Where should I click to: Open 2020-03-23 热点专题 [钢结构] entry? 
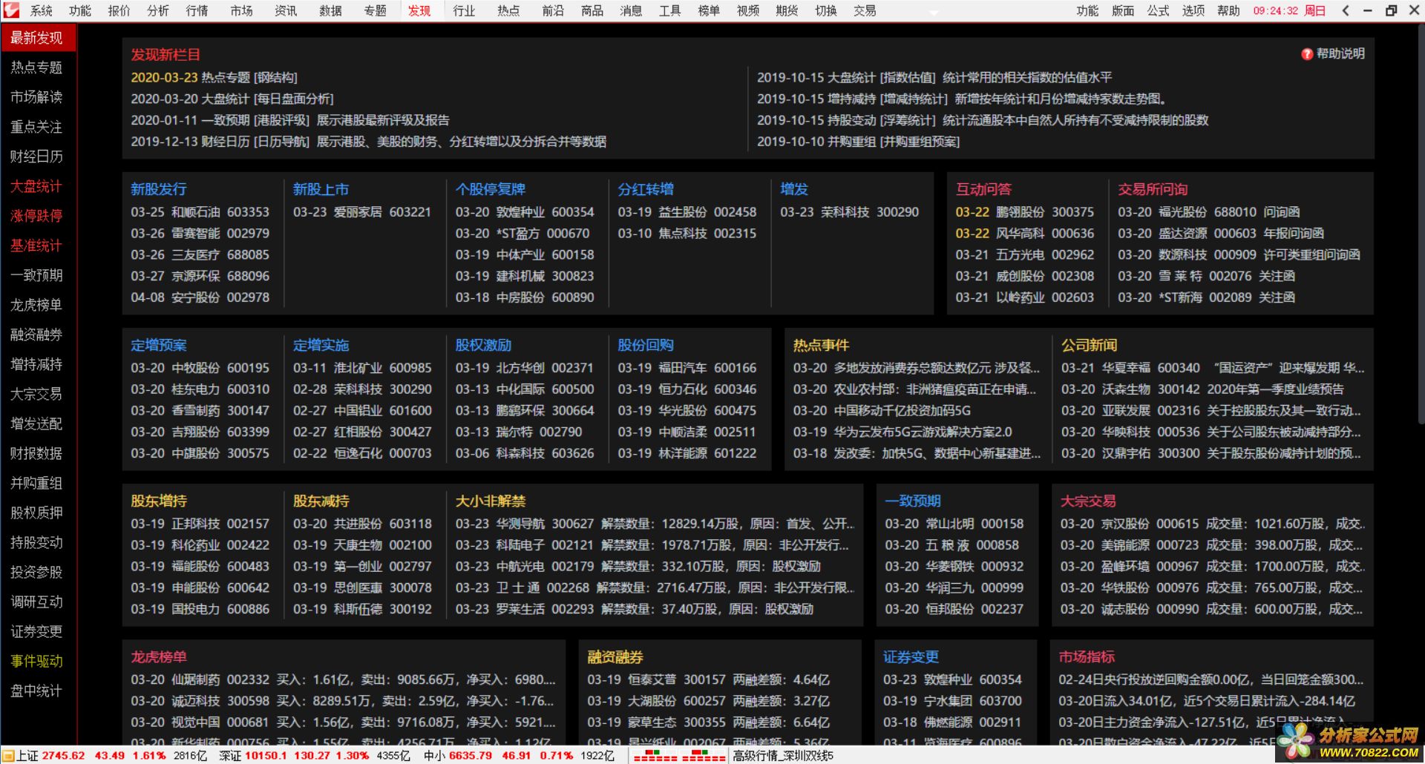point(214,77)
